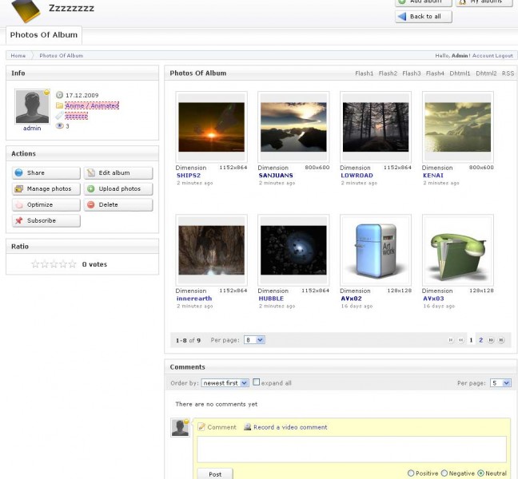Image resolution: width=518 pixels, height=479 pixels.
Task: Click the zzzzzzz tag link
Action: [76, 116]
